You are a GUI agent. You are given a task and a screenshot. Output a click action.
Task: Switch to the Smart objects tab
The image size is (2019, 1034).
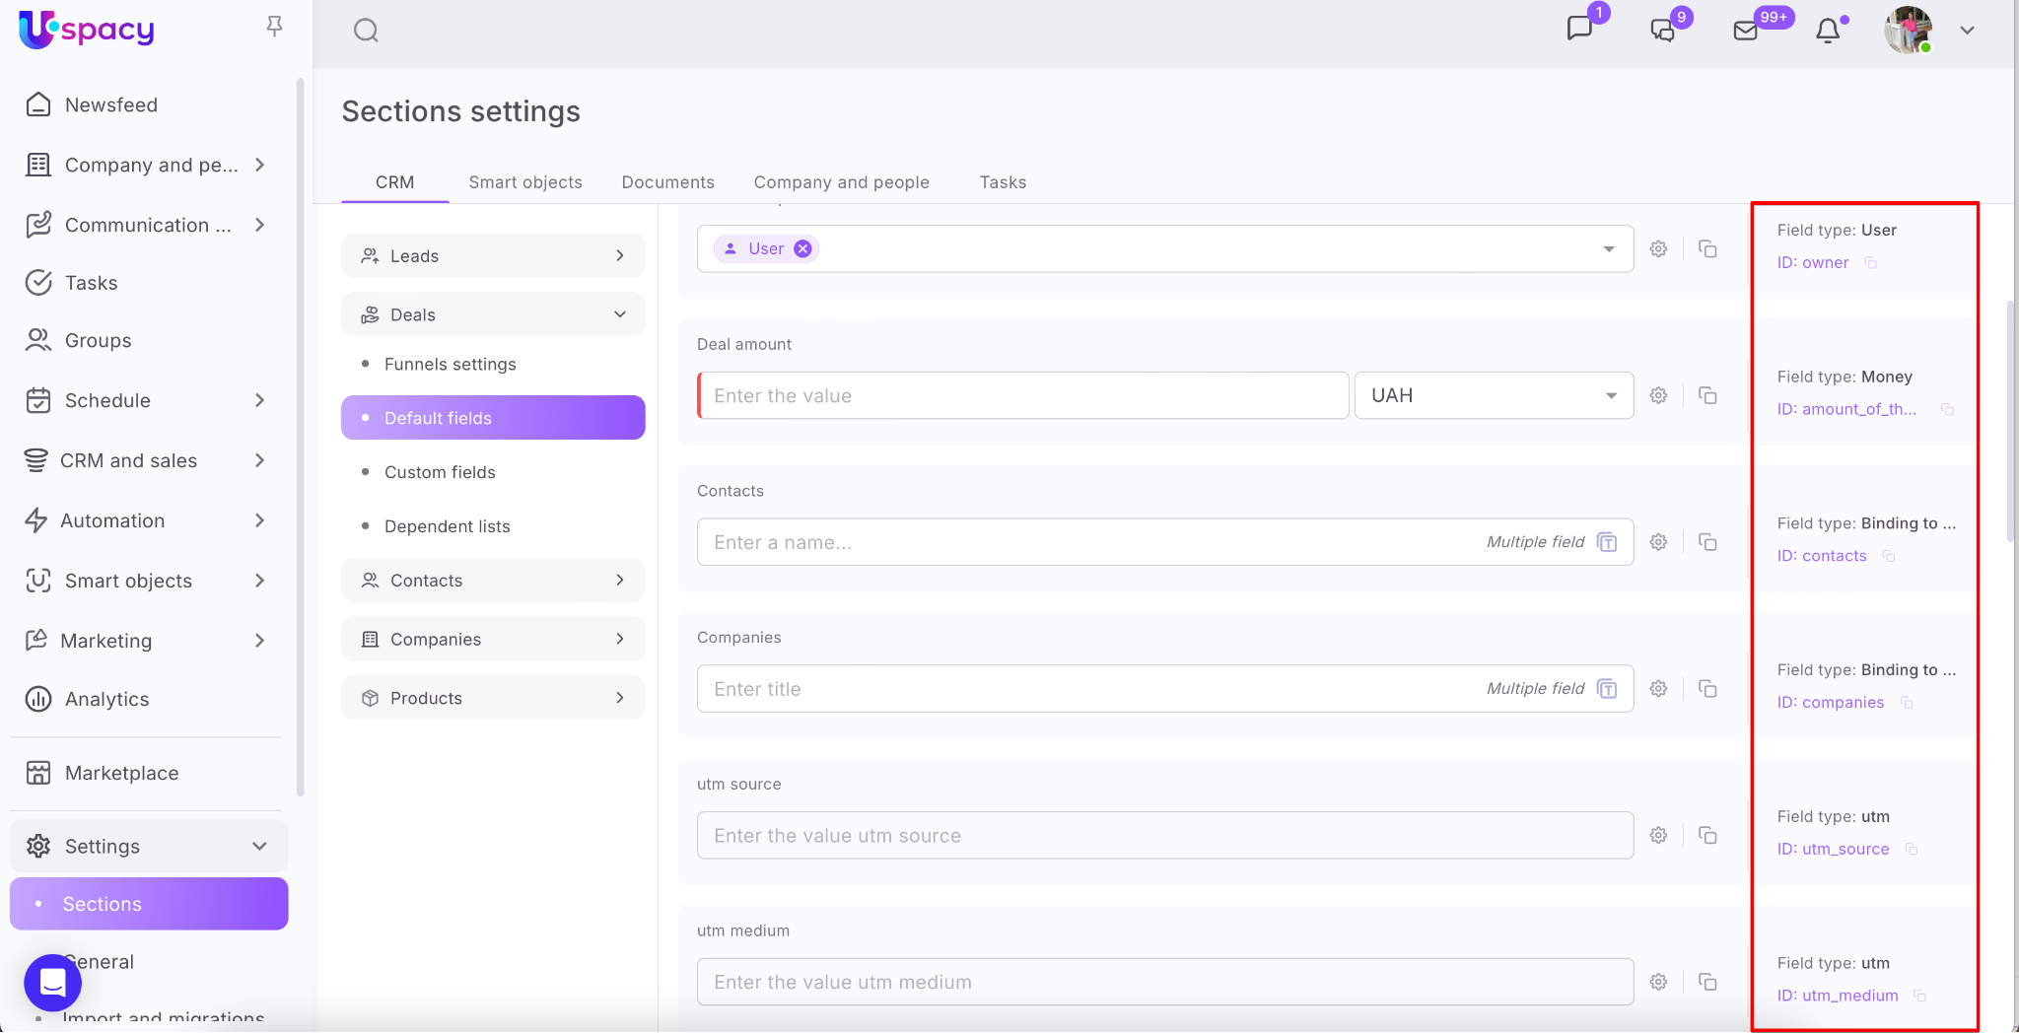(524, 182)
